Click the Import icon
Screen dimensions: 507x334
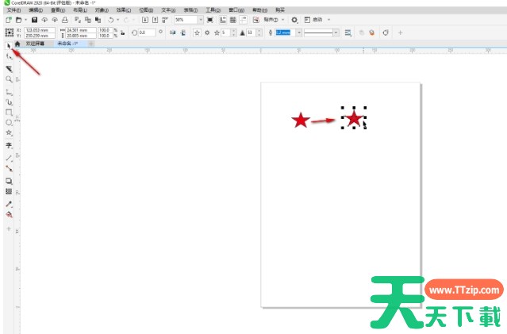[145, 20]
